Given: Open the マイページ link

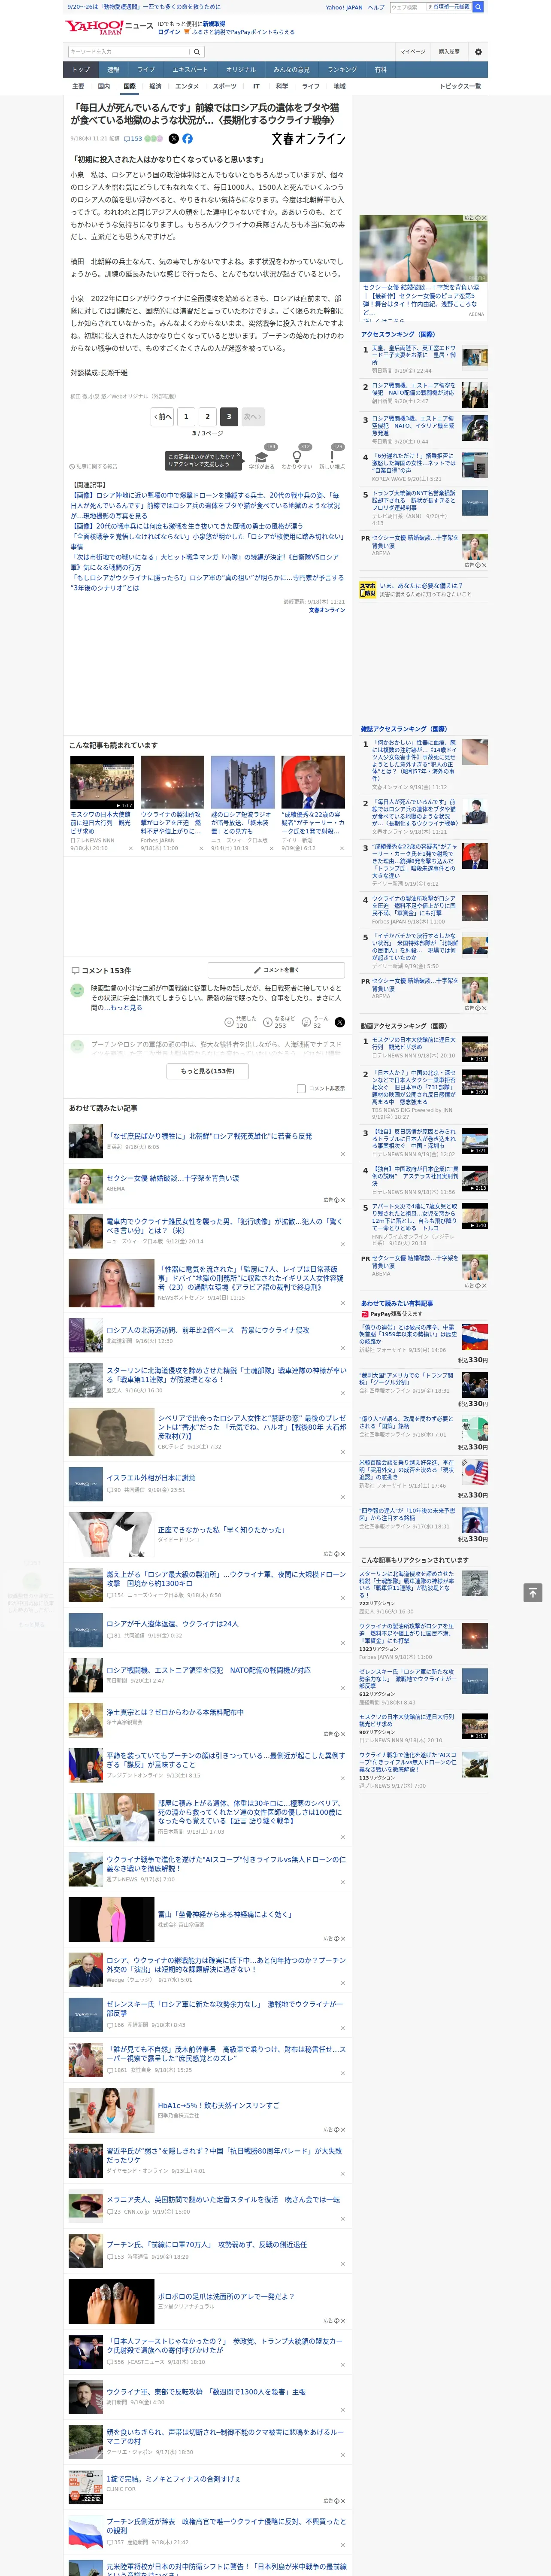Looking at the screenshot, I should 413,51.
